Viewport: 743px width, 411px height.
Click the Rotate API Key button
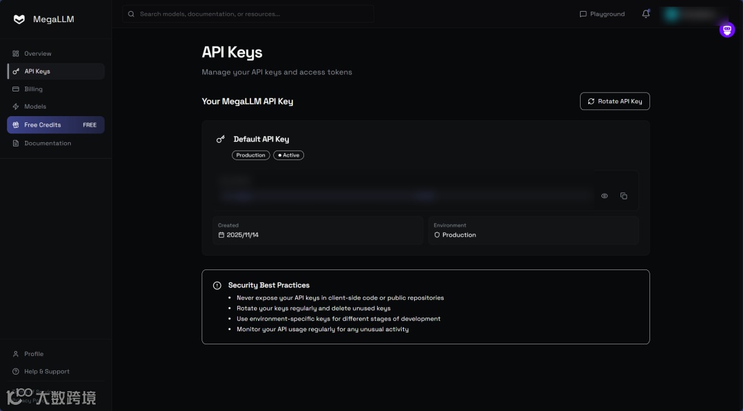pos(614,101)
